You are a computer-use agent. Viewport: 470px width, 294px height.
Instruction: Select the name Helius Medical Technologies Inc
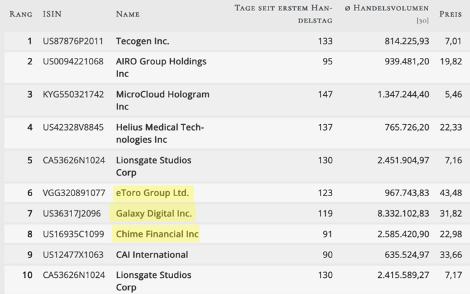click(160, 133)
